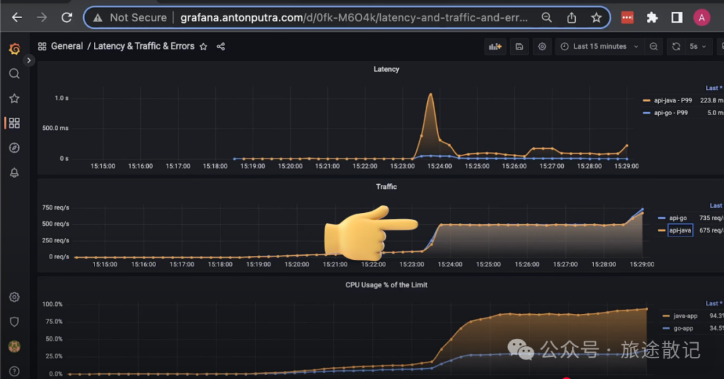Change java-app orange series color in CPU legend
The height and width of the screenshot is (379, 724).
[666, 316]
